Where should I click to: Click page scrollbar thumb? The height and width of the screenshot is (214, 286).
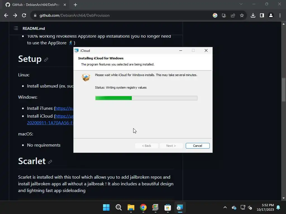283,89
